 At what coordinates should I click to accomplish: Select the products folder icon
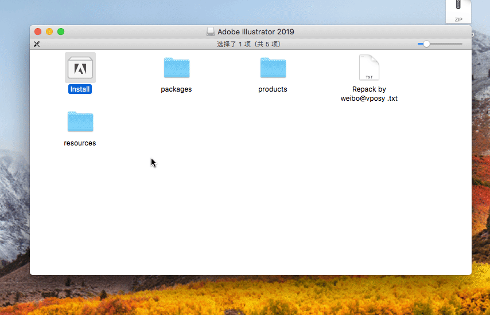pyautogui.click(x=273, y=68)
